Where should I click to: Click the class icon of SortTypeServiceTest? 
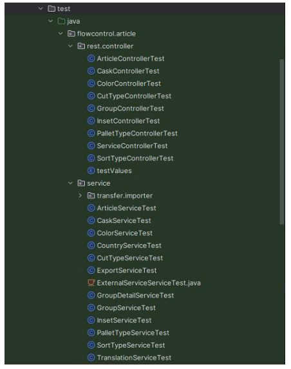91,345
